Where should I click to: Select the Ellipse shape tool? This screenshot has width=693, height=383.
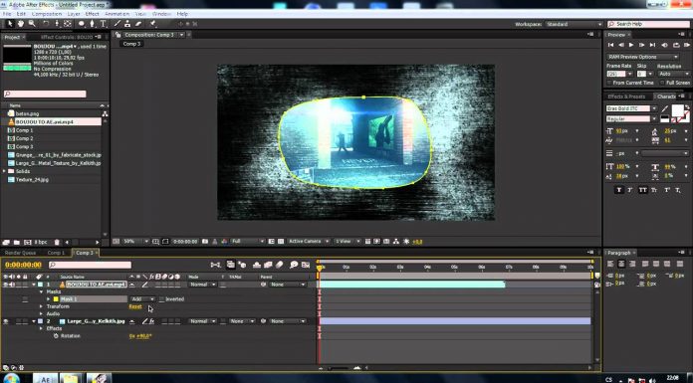coord(82,24)
